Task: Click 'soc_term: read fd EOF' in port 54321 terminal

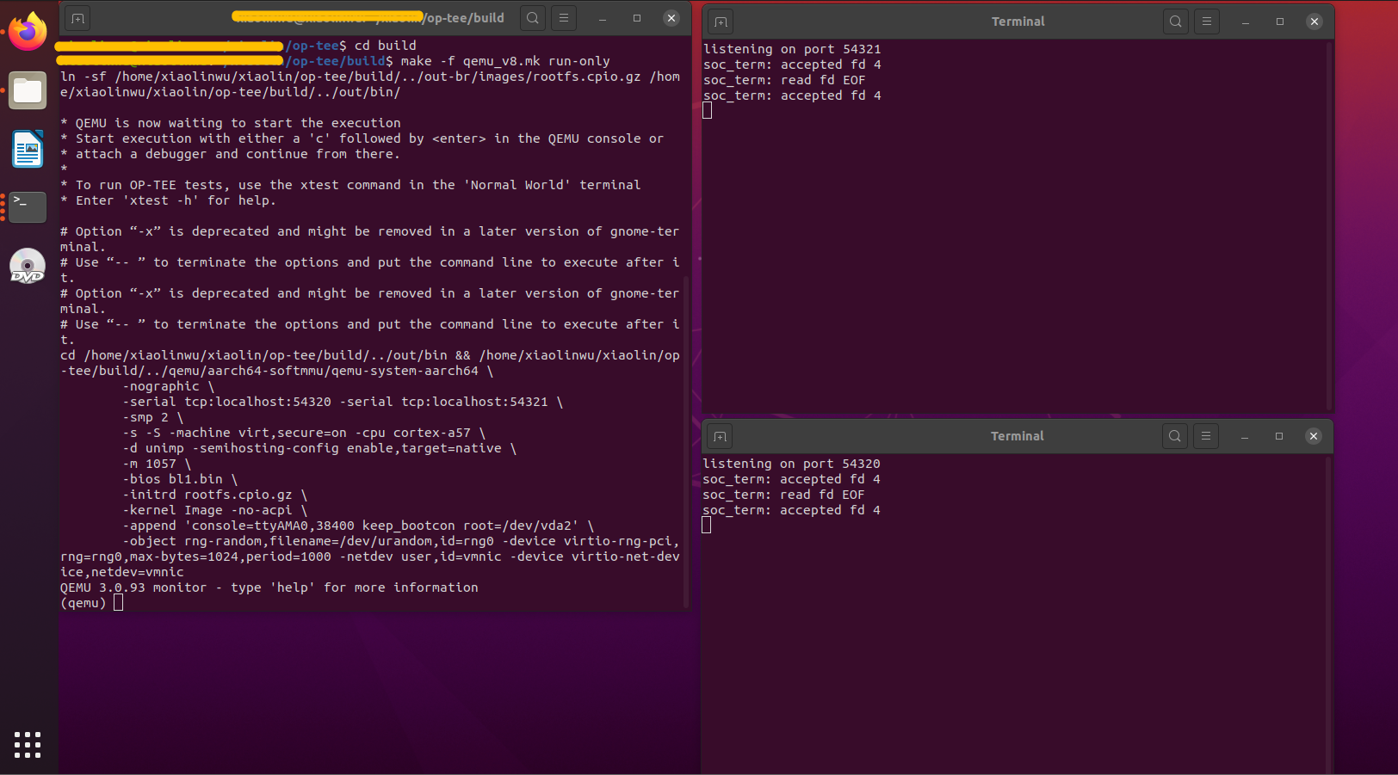Action: (784, 80)
